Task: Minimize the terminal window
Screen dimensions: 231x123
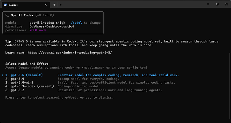Action: pos(208,4)
